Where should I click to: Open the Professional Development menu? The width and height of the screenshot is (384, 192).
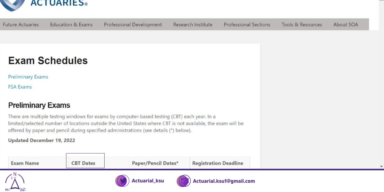pyautogui.click(x=133, y=25)
